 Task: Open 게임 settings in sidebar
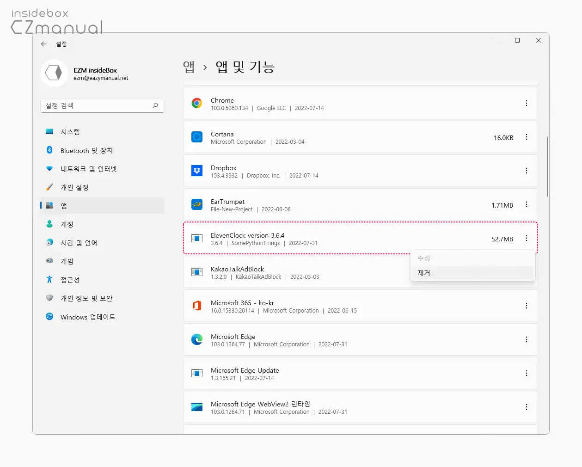102,261
